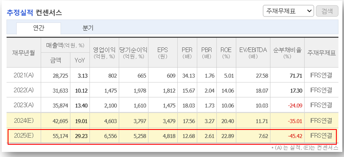
Task: Click the 순부채비율 column header
Action: click(x=287, y=53)
